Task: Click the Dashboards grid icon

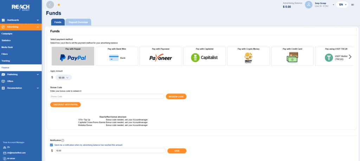Action: pyautogui.click(x=3, y=20)
